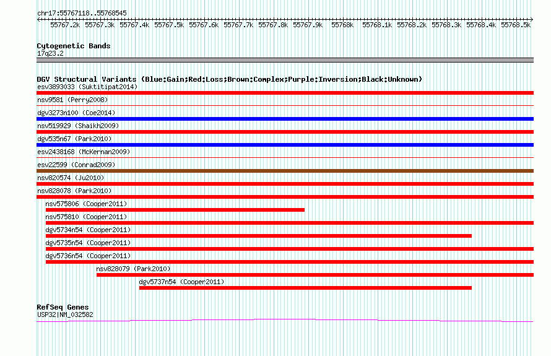Open esv22599 (Conrad2009) variant label
This screenshot has height=356, width=551.
(x=76, y=165)
